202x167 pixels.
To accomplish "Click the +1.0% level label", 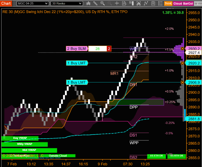I will tap(169, 71).
